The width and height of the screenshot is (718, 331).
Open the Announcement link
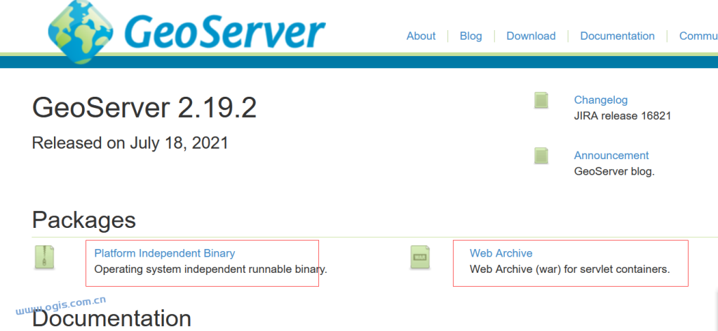[x=611, y=155]
